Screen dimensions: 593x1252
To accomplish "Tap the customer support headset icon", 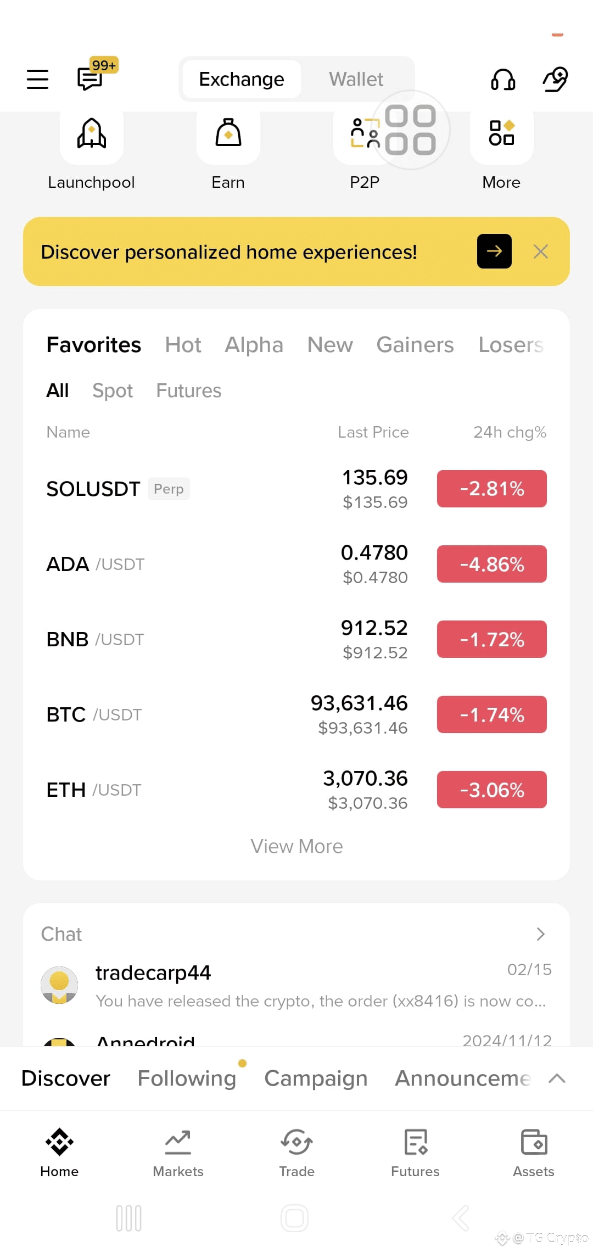I will [x=503, y=79].
